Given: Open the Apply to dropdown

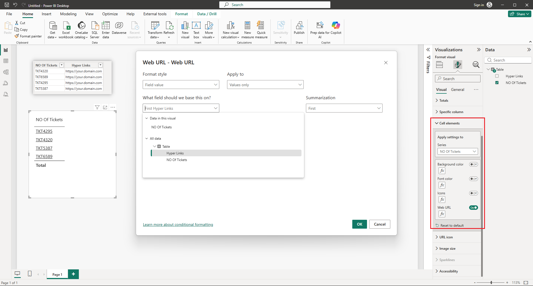Looking at the screenshot, I should click(x=265, y=85).
